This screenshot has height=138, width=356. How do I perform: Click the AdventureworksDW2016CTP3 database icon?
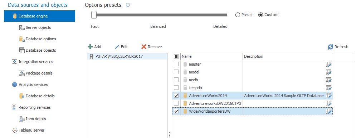click(185, 103)
